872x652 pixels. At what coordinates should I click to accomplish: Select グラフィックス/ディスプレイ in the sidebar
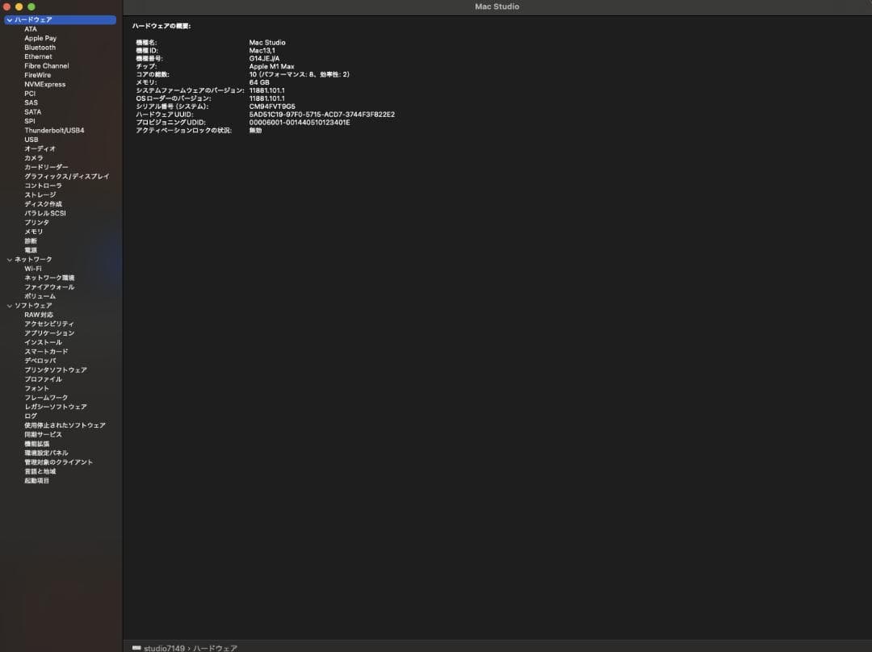pyautogui.click(x=66, y=176)
